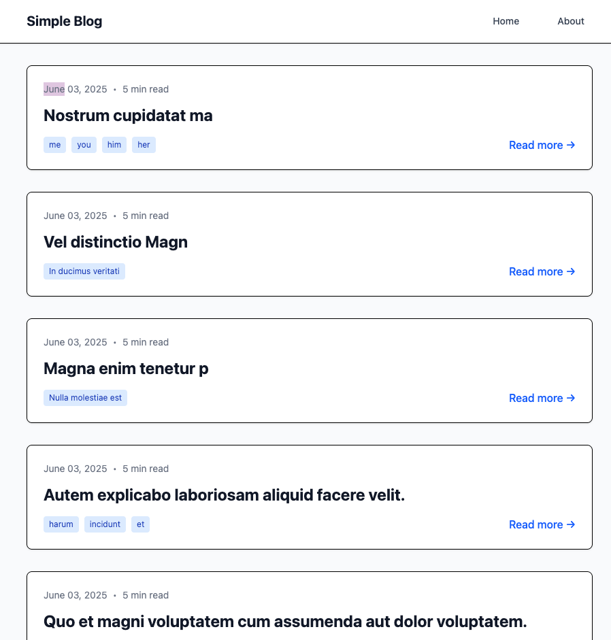Click the "incidunt" tag chip
Image resolution: width=611 pixels, height=640 pixels.
(x=105, y=524)
